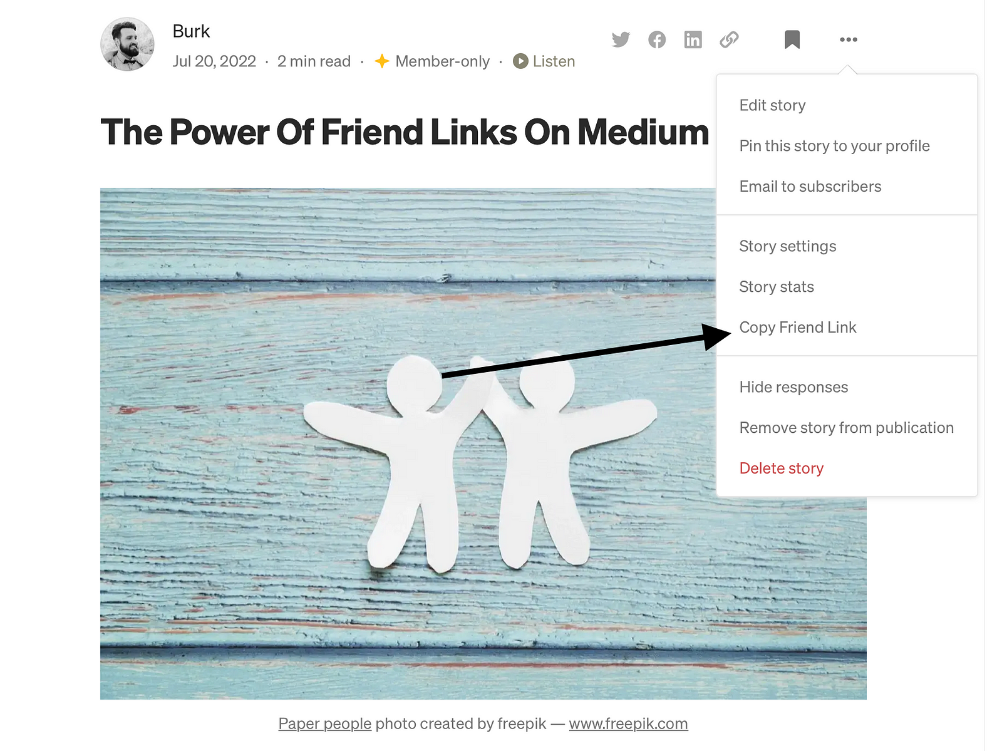Play the Listen audio button

544,61
